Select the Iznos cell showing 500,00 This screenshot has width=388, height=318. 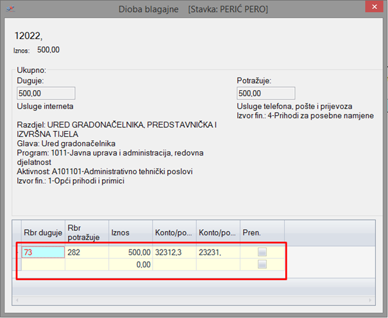point(130,253)
